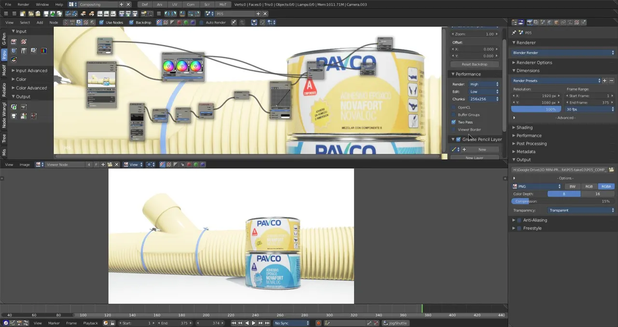Set color depth to 16
Viewport: 618px width, 327px height.
(x=598, y=194)
